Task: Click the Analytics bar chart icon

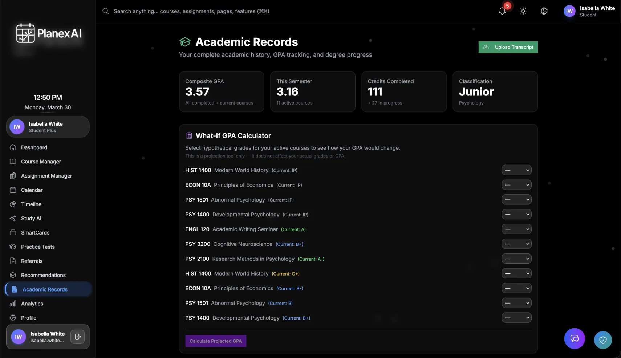Action: pyautogui.click(x=13, y=304)
